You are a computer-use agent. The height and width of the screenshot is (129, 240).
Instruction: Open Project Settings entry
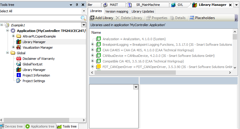34,81
